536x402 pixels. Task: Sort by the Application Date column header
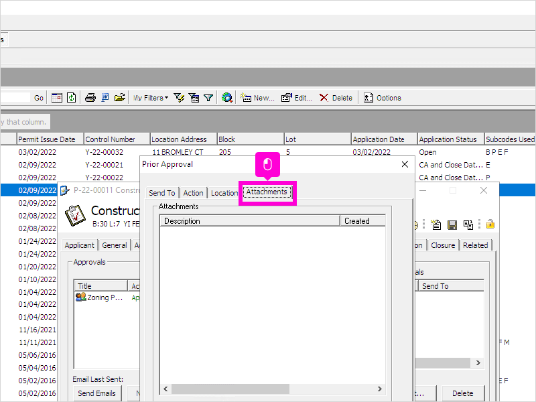[x=384, y=139]
